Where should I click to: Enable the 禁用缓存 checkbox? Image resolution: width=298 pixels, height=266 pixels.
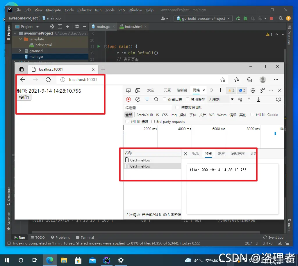[x=187, y=99]
